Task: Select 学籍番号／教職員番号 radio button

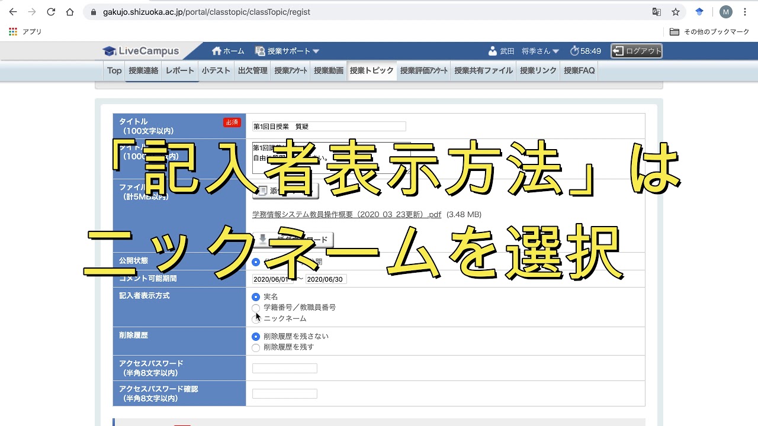Action: 256,308
